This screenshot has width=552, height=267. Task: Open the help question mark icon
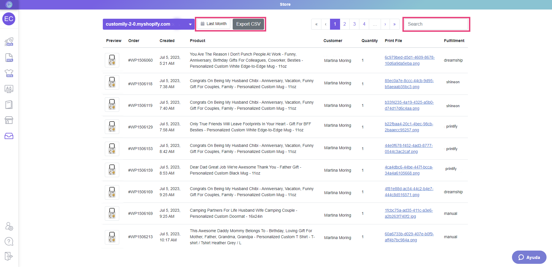[x=9, y=241]
